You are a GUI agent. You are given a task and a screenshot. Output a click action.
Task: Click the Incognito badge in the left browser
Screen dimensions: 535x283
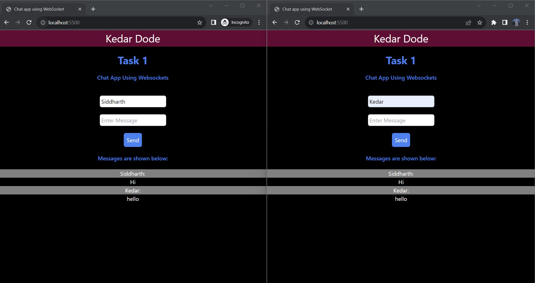pyautogui.click(x=236, y=22)
